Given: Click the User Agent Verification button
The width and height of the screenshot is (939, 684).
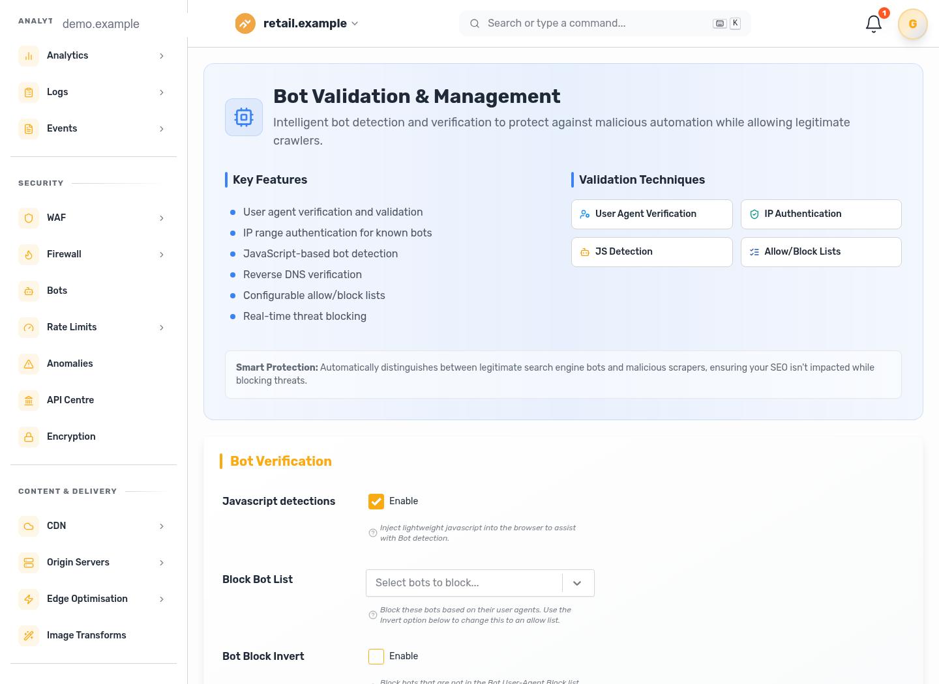Looking at the screenshot, I should [x=651, y=214].
